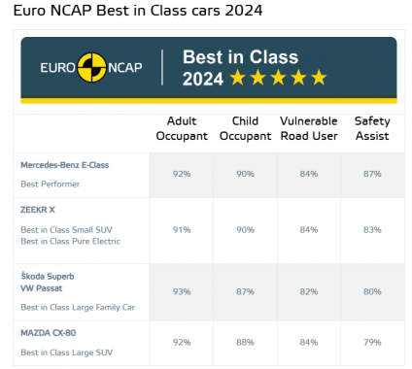Click the Best Performer label
This screenshot has height=369, width=412.
click(x=51, y=184)
